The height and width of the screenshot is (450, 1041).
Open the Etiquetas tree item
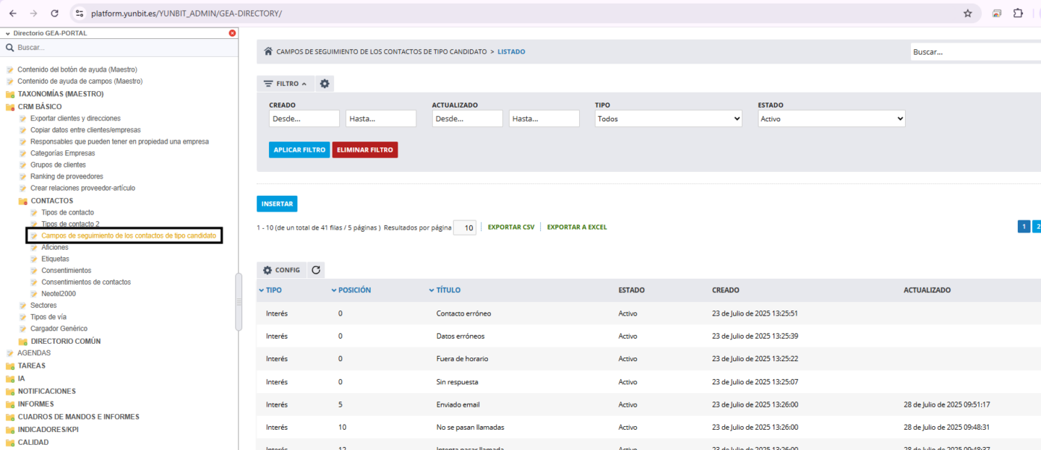55,259
